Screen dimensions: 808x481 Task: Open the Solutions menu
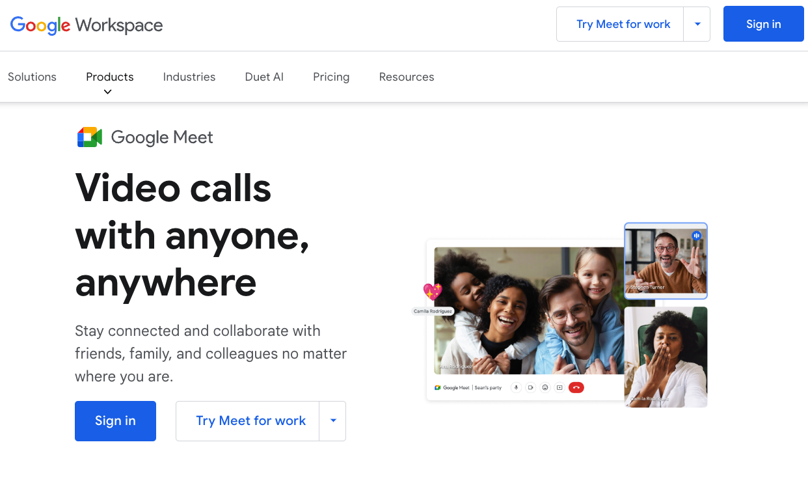[x=32, y=77]
